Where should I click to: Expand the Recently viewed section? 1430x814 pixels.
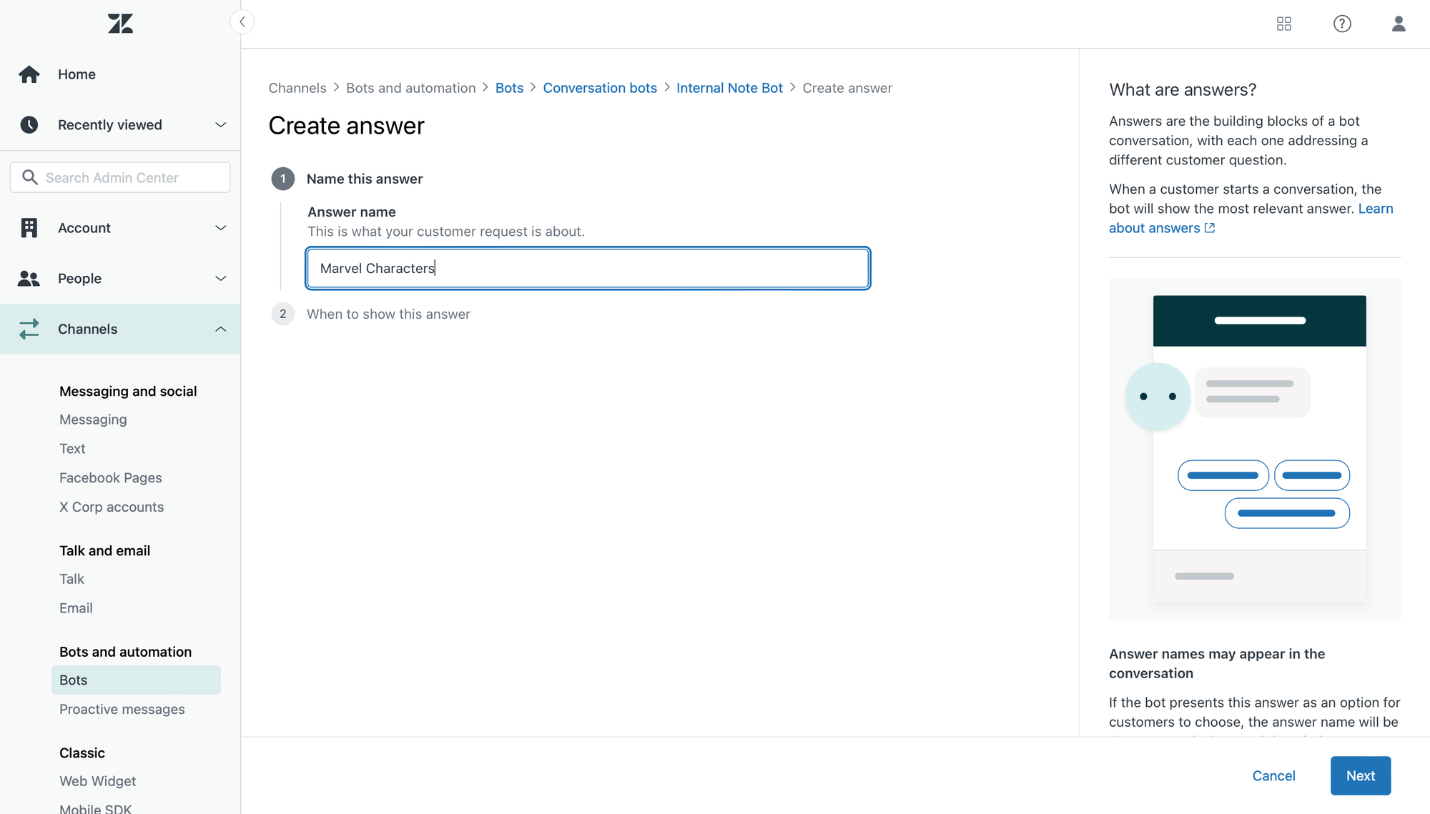(220, 125)
